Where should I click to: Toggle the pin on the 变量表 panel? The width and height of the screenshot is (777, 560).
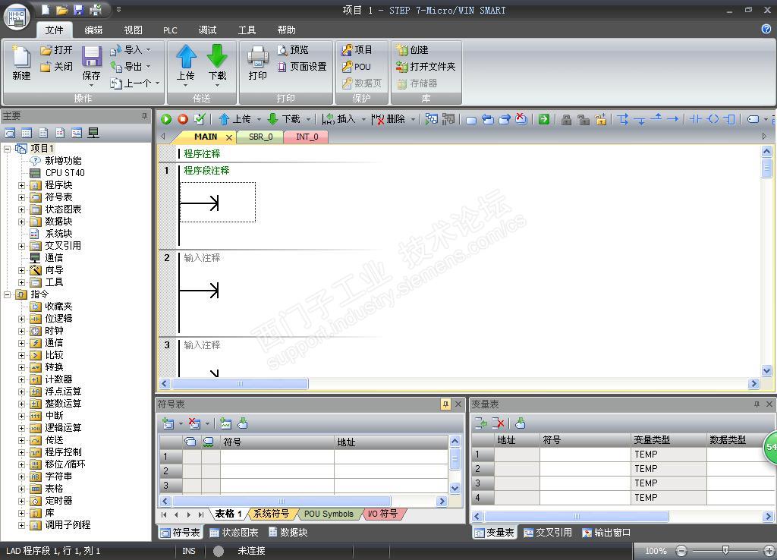tap(757, 404)
